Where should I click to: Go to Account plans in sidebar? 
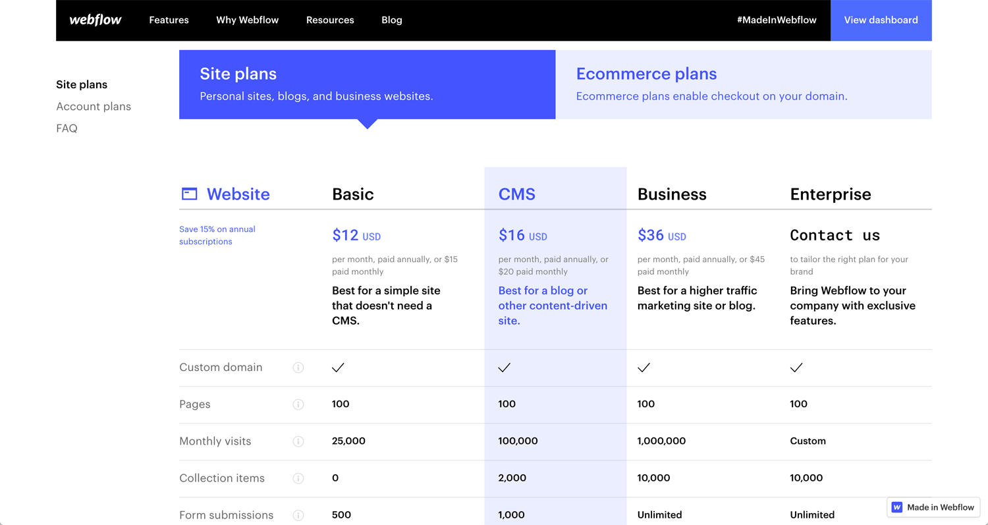[x=94, y=106]
